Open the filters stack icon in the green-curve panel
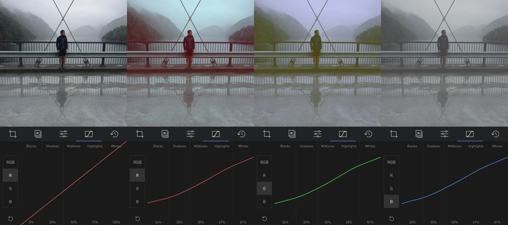 pos(292,134)
